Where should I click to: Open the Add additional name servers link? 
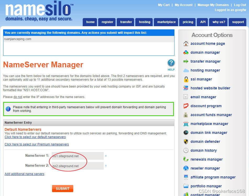(x=24, y=174)
